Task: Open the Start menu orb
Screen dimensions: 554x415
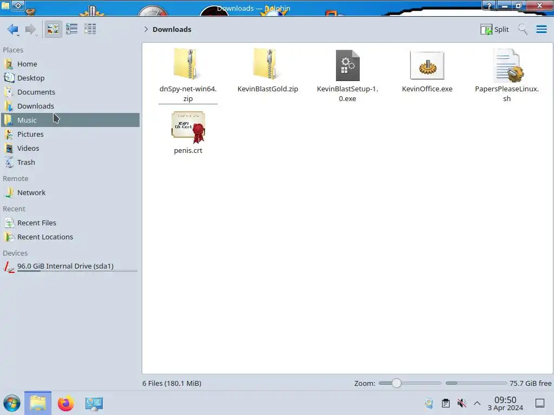Action: (x=12, y=403)
